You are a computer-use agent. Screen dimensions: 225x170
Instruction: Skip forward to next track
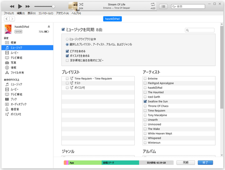tap(28, 6)
